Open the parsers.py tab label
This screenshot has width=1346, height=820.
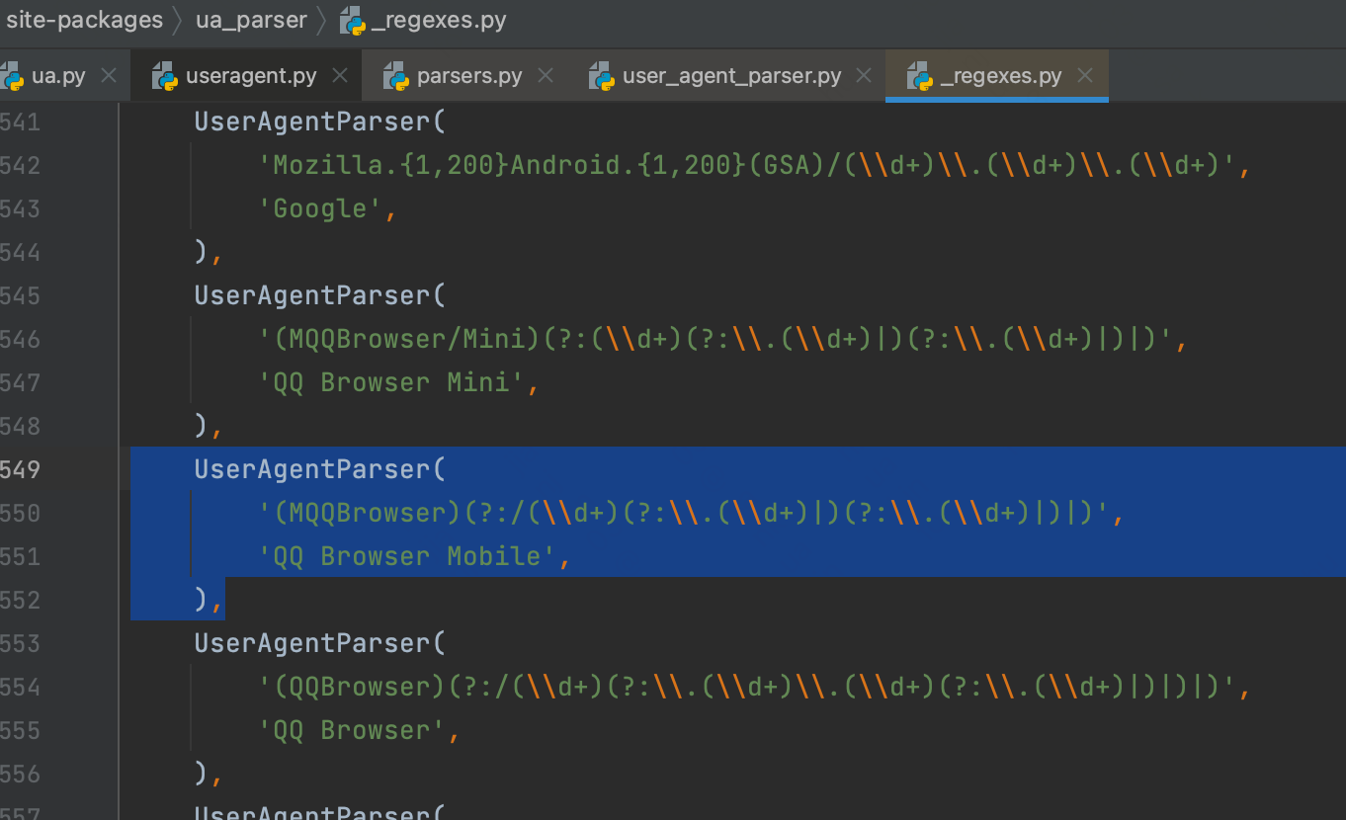(x=469, y=76)
